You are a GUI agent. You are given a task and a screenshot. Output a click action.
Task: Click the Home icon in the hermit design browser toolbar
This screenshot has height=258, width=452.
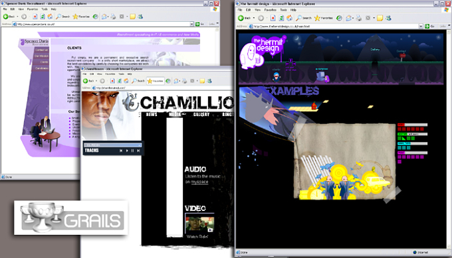coord(290,18)
